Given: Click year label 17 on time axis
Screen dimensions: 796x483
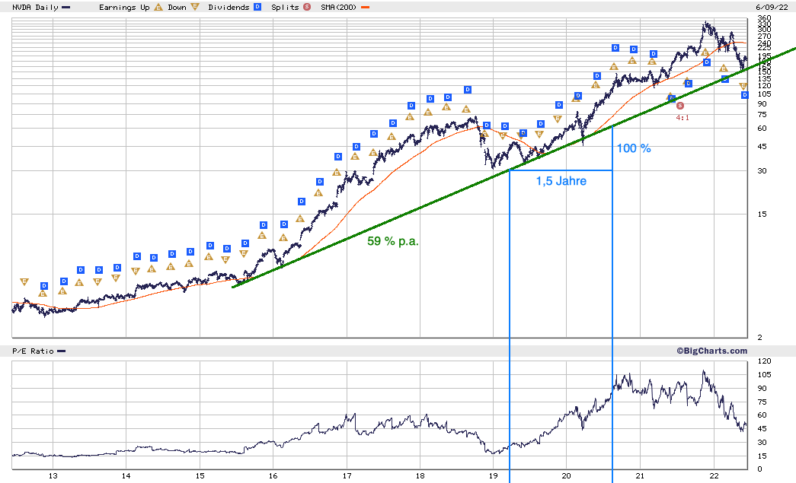Looking at the screenshot, I should [x=347, y=475].
